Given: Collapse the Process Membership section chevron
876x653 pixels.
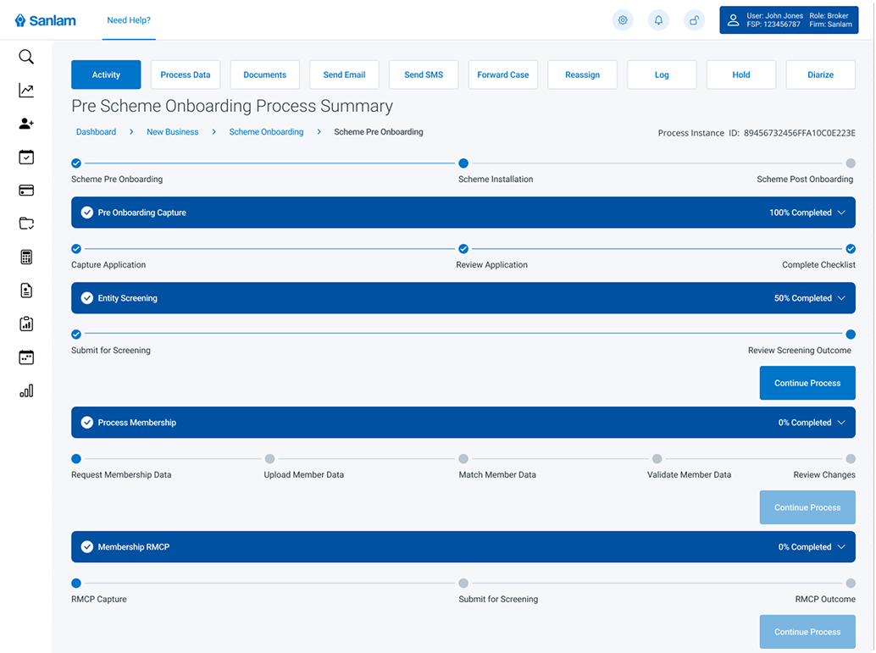Looking at the screenshot, I should [x=841, y=423].
